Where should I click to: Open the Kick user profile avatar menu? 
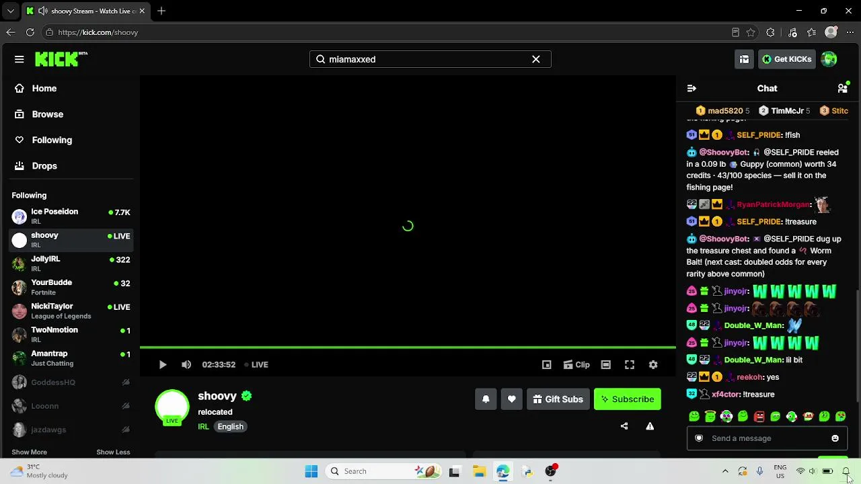tap(829, 59)
